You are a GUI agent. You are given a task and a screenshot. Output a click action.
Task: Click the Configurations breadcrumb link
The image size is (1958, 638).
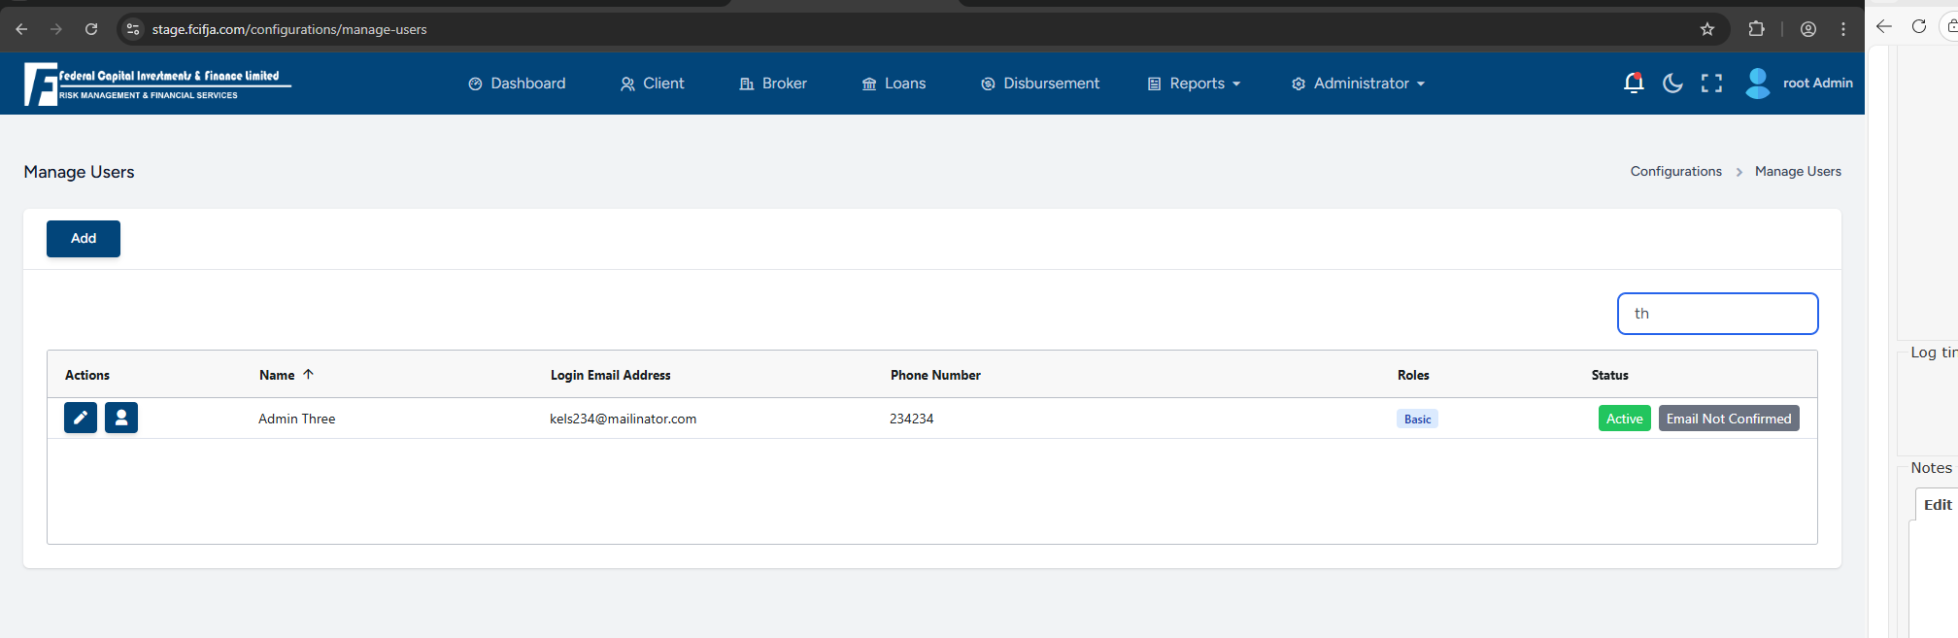1675,172
